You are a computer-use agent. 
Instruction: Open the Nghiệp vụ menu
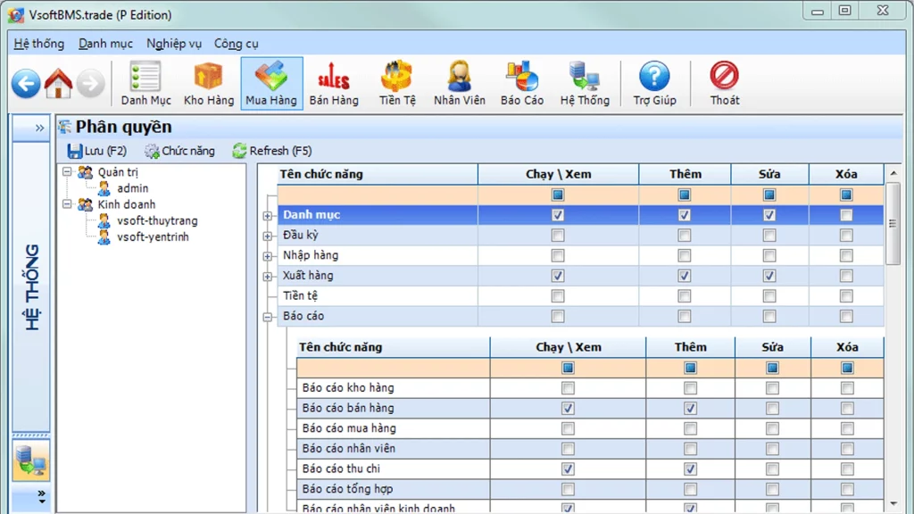[x=174, y=43]
